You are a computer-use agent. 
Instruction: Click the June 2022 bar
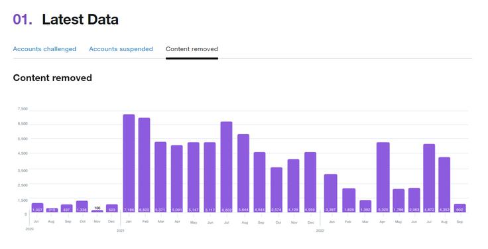pos(414,200)
